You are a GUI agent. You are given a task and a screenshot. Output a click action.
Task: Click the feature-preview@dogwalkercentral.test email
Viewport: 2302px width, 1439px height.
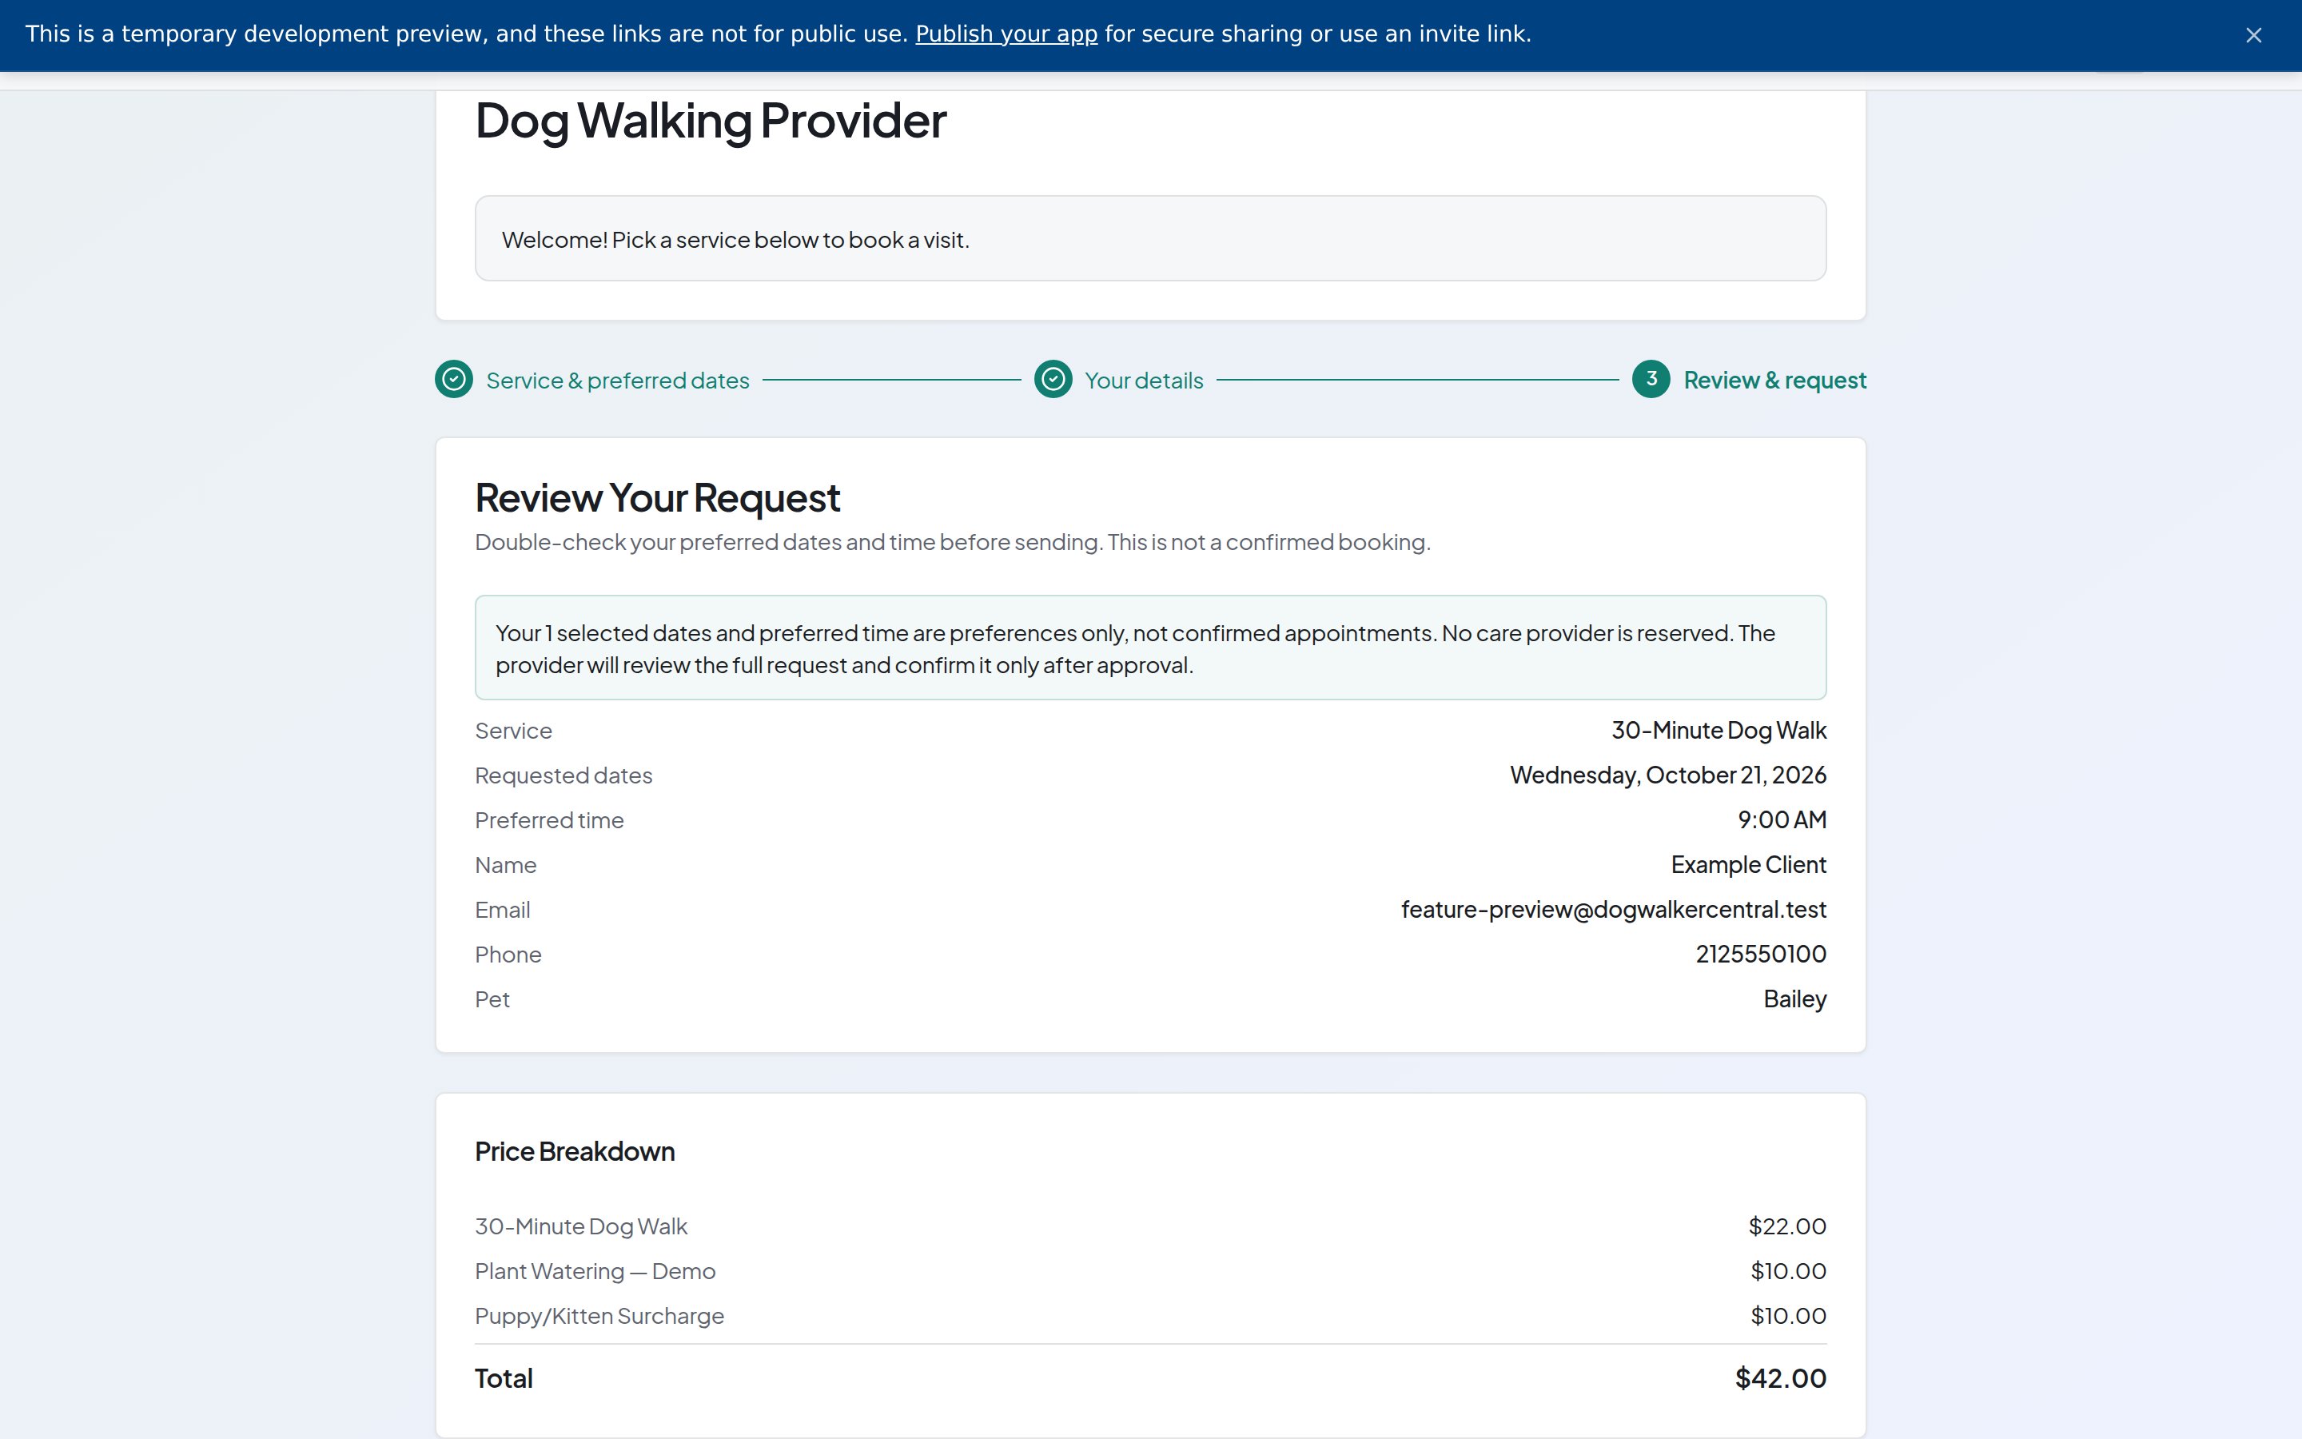[x=1613, y=910]
